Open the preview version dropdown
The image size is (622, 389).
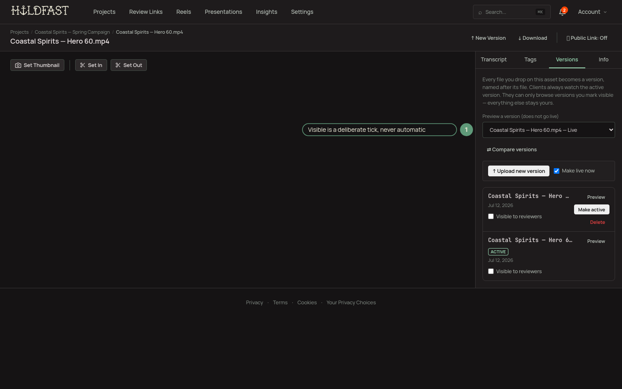click(549, 130)
